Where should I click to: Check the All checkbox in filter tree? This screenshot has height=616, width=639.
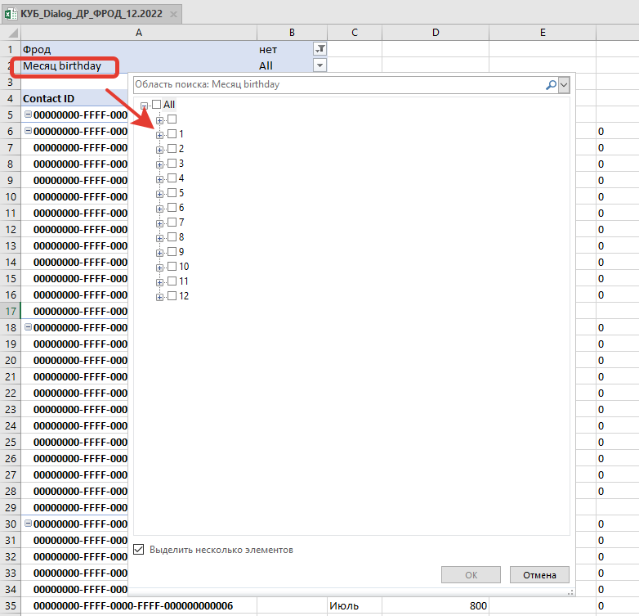157,105
